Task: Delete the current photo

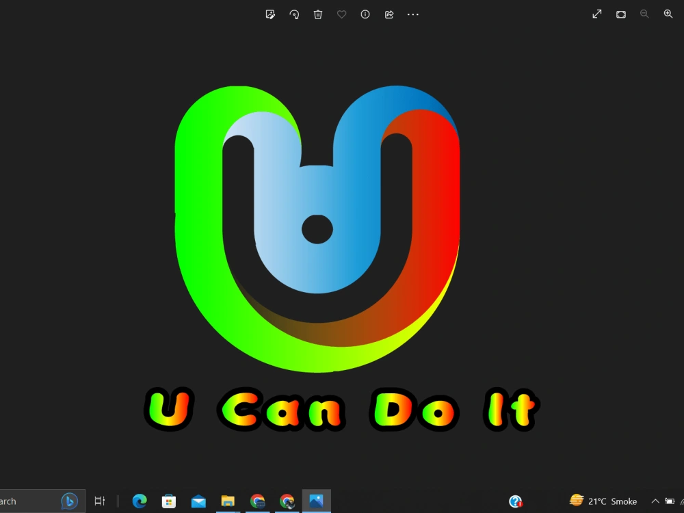Action: (318, 14)
